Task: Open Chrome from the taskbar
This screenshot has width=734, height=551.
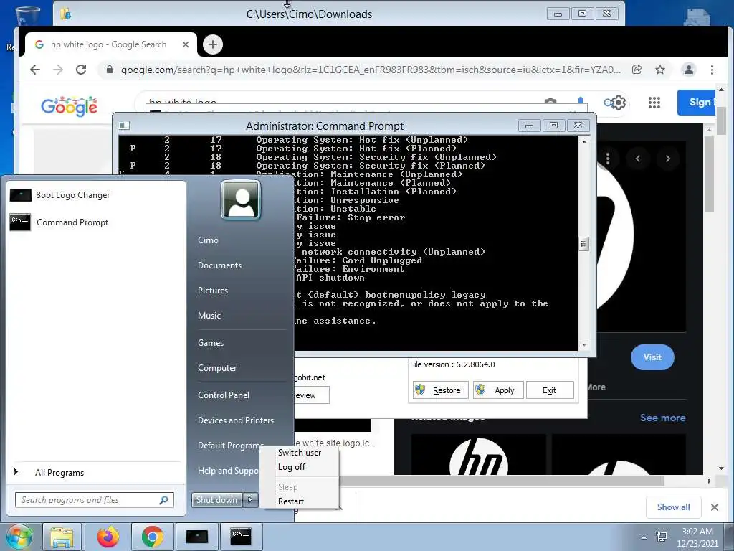Action: [x=152, y=537]
